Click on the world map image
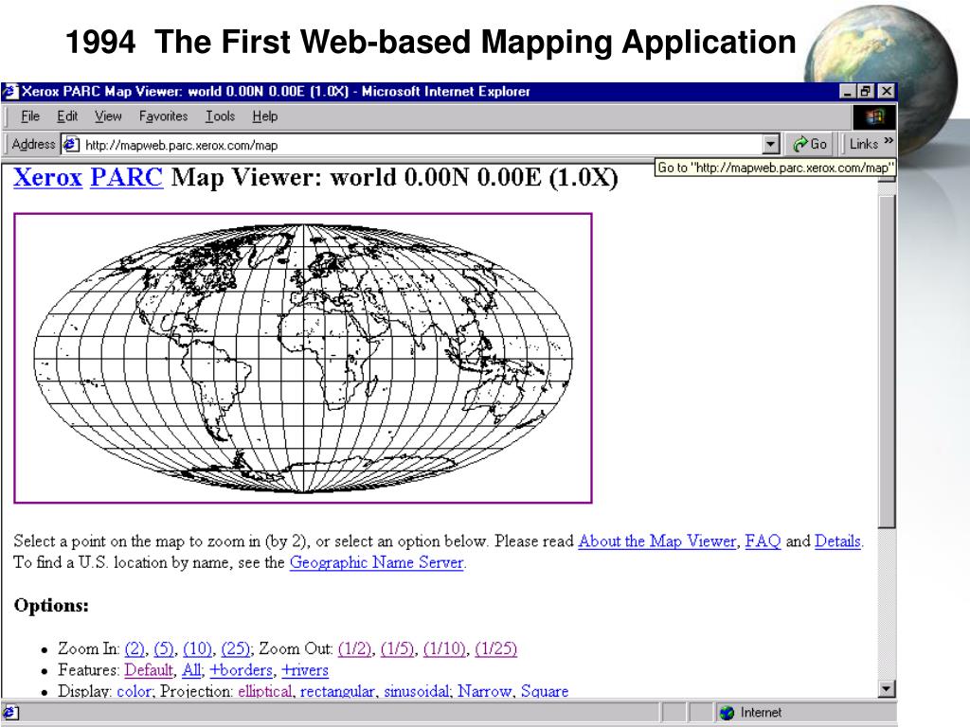 click(x=302, y=358)
